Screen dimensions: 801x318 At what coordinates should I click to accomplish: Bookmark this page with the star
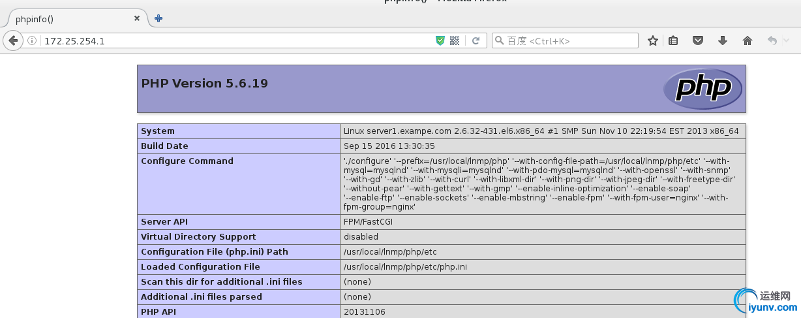(x=652, y=40)
